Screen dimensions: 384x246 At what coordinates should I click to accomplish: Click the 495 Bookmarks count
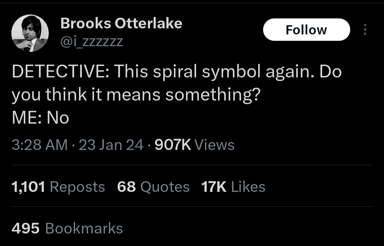[67, 228]
